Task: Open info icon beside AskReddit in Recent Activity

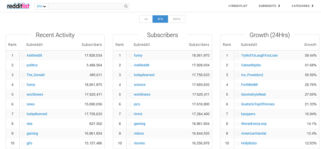Action: pos(23,55)
